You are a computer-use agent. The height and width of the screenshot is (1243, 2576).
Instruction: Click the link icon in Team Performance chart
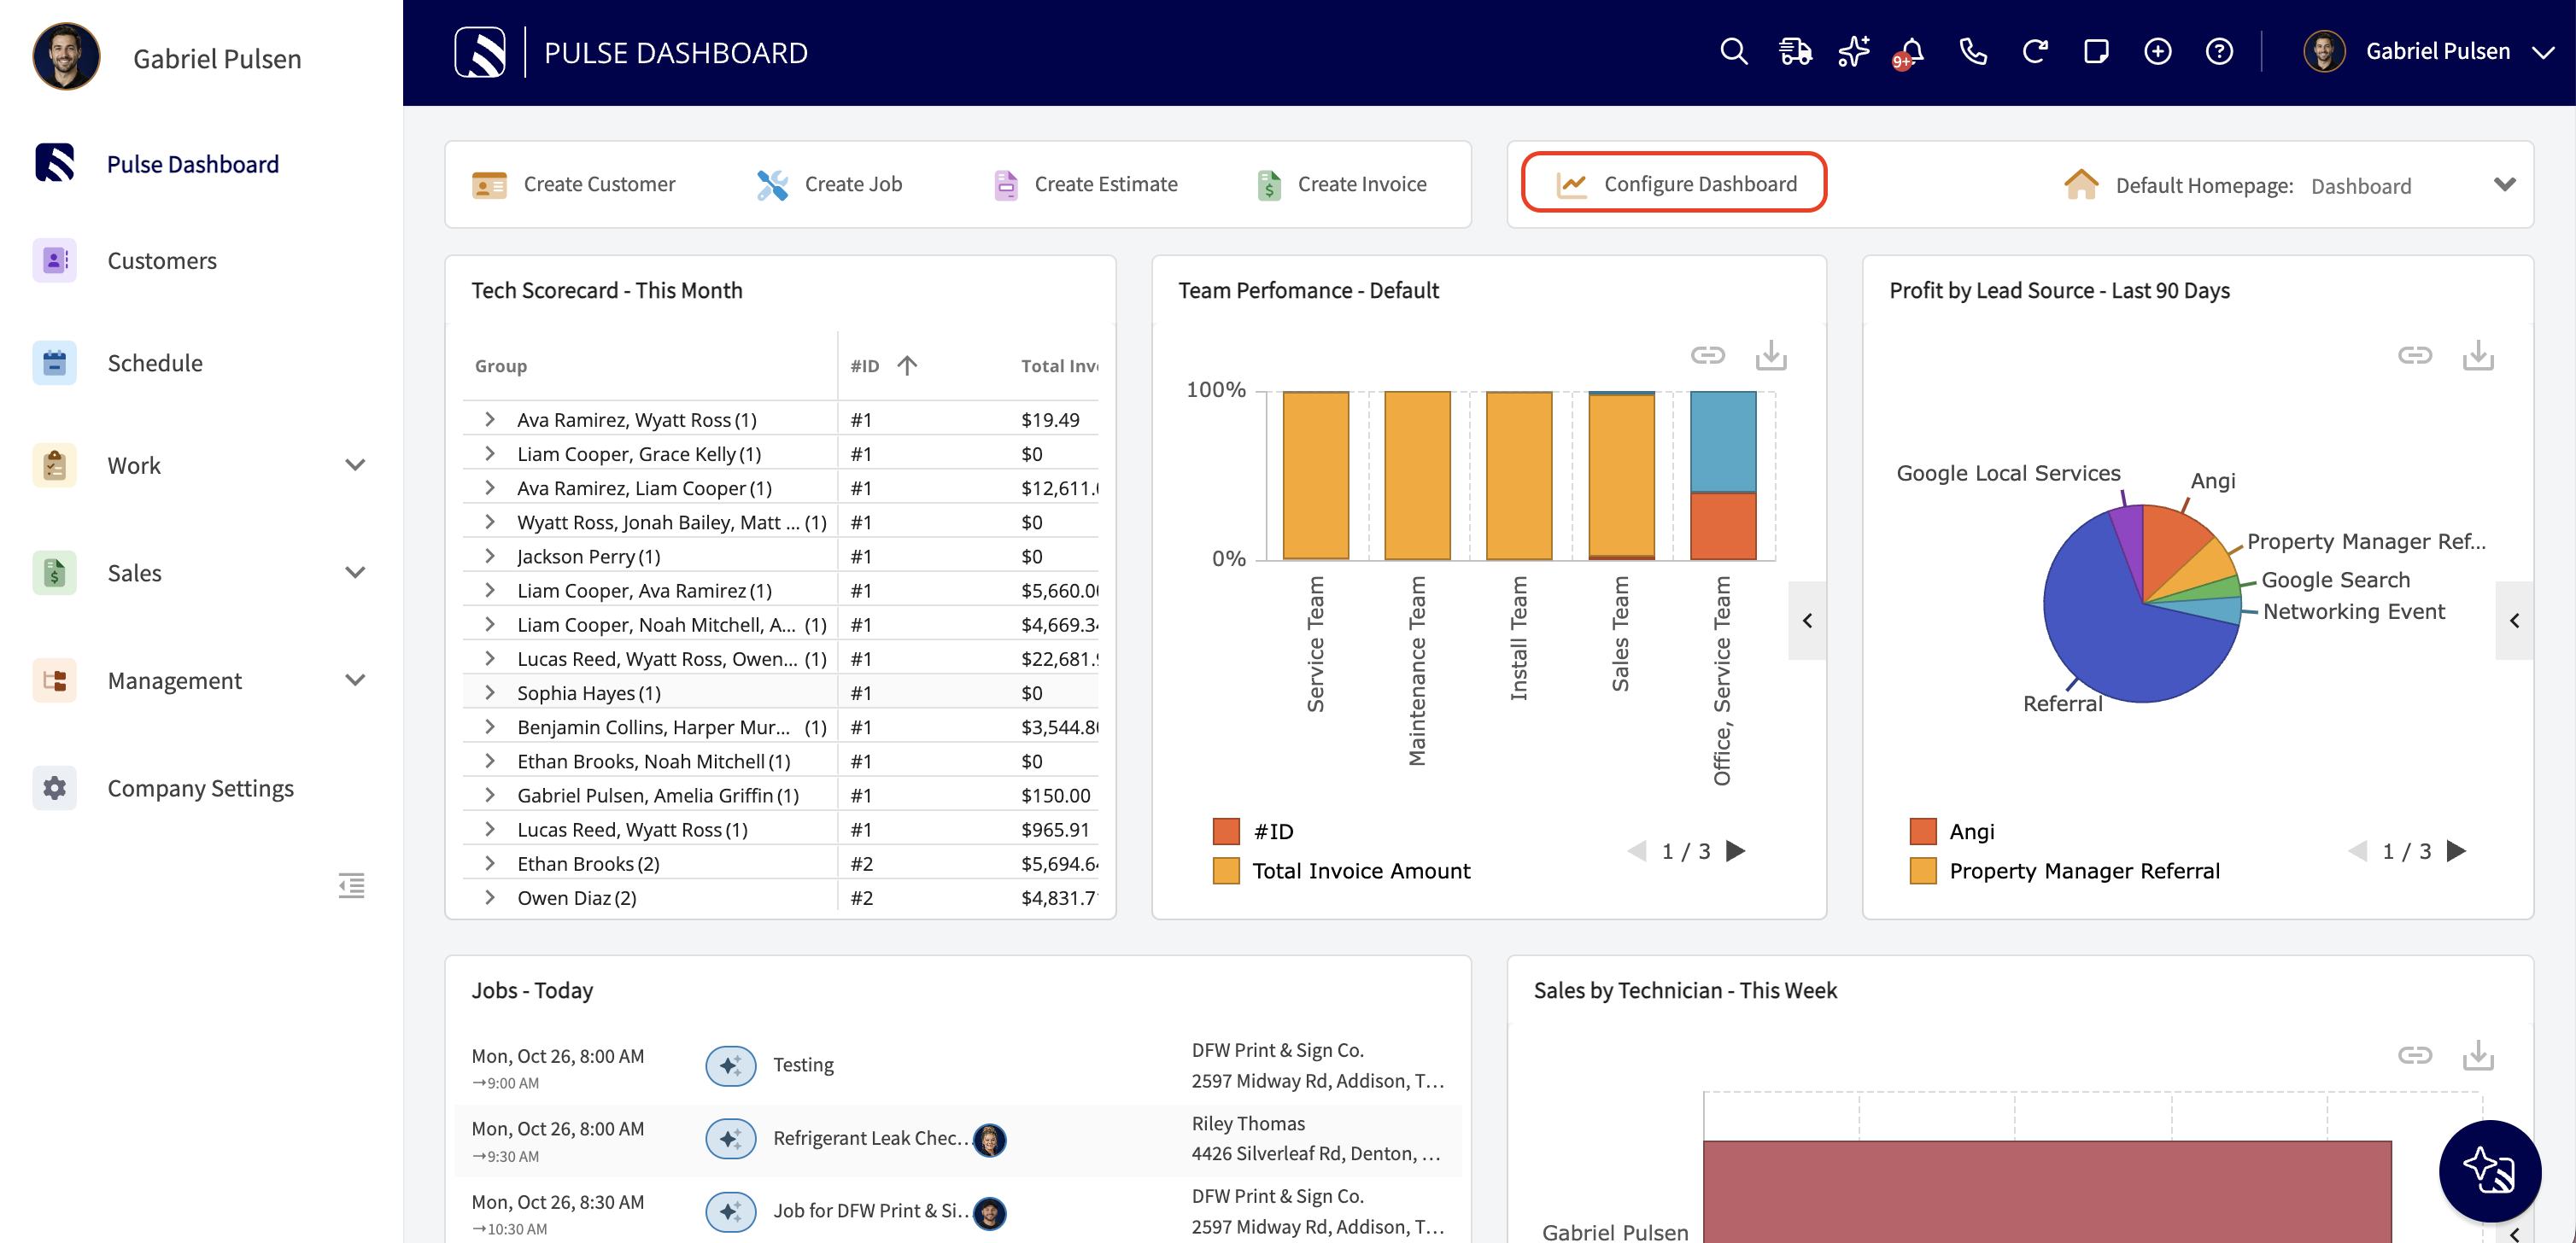(x=1708, y=356)
